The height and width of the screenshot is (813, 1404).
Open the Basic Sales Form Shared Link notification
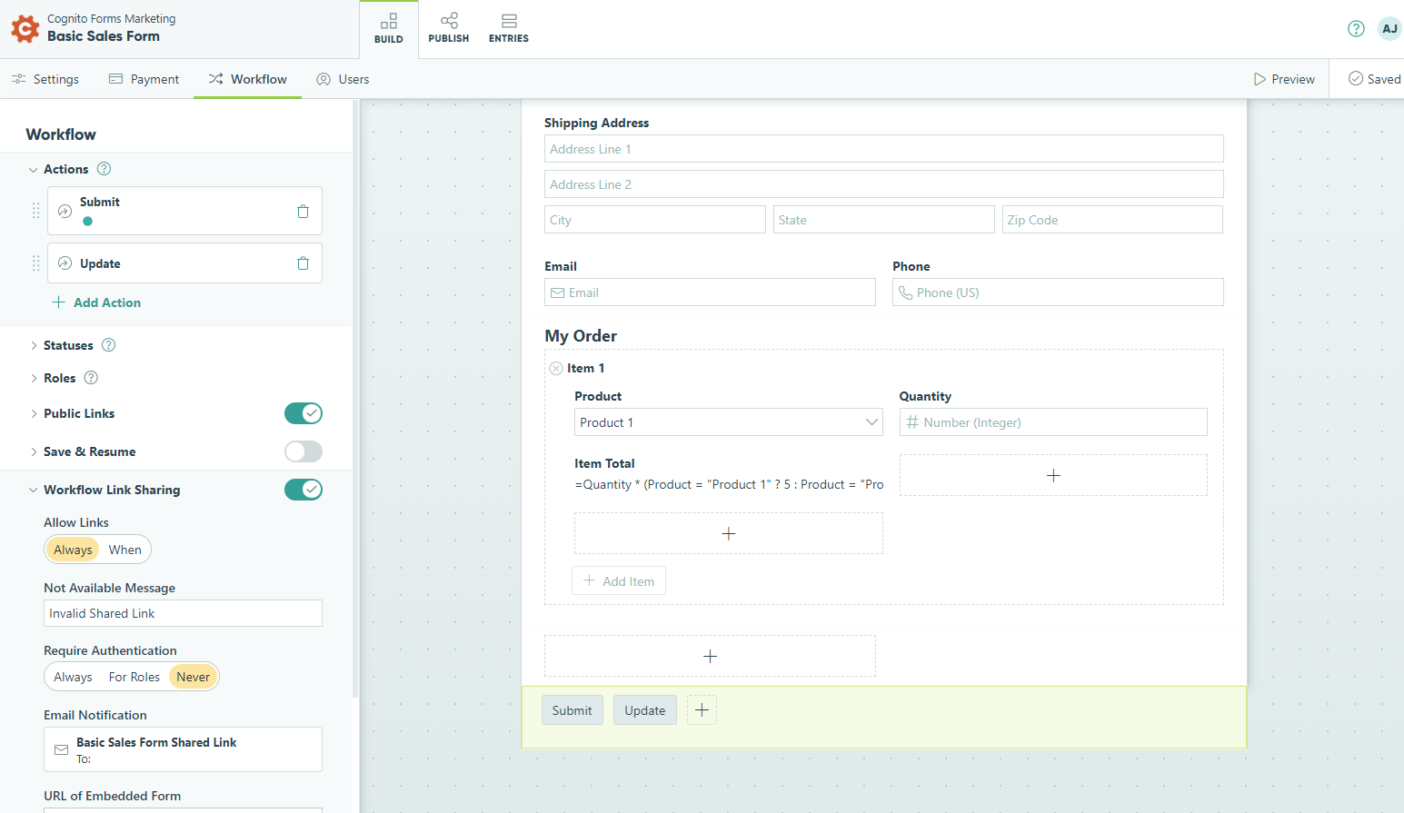[x=183, y=749]
